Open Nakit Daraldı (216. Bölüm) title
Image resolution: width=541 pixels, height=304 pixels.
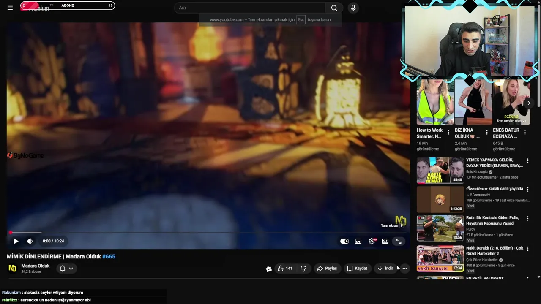coord(495,251)
